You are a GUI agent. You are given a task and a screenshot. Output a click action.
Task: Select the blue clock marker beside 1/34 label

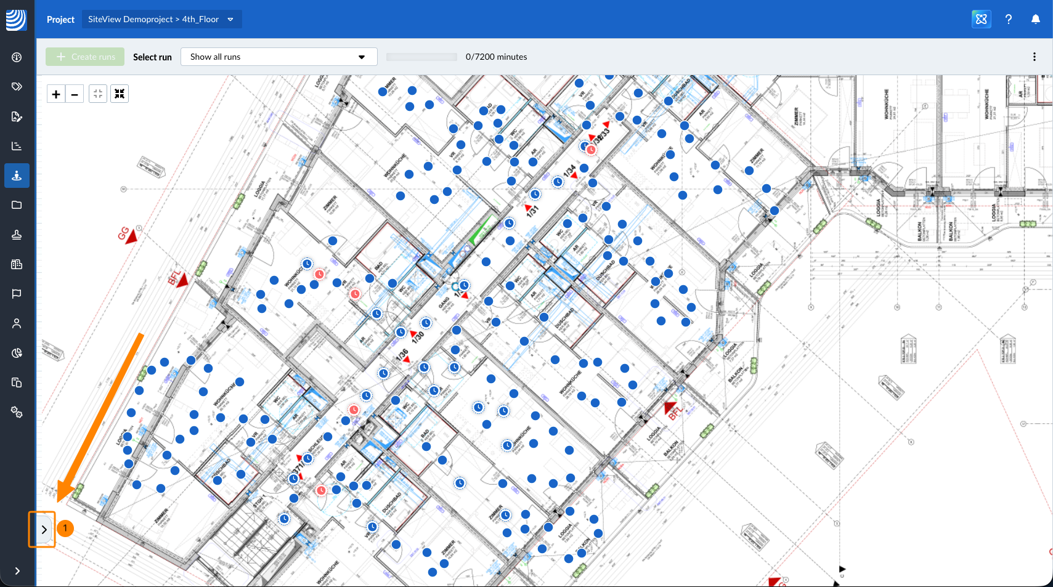(x=558, y=182)
